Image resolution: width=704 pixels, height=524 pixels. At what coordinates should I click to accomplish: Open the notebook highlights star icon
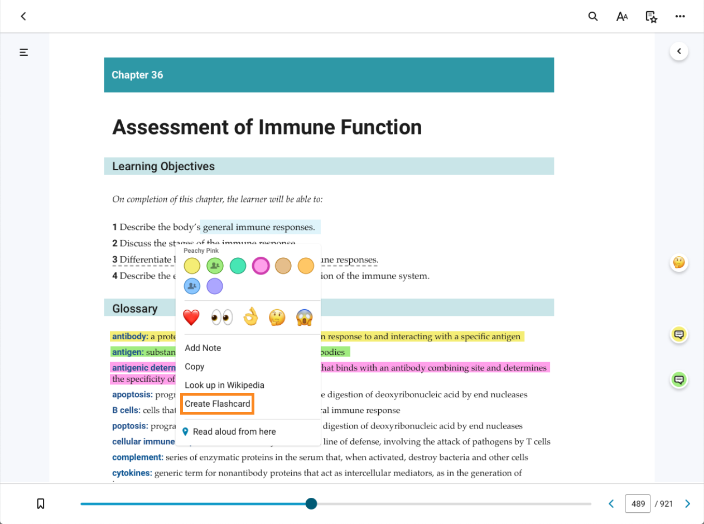pos(651,16)
